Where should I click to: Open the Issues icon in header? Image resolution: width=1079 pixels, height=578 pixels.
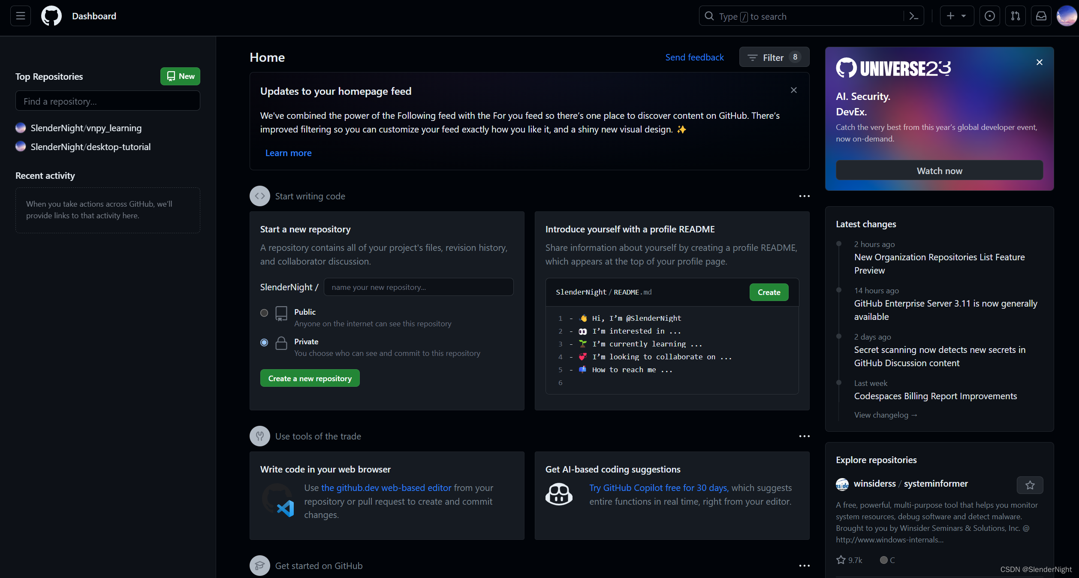pyautogui.click(x=989, y=16)
